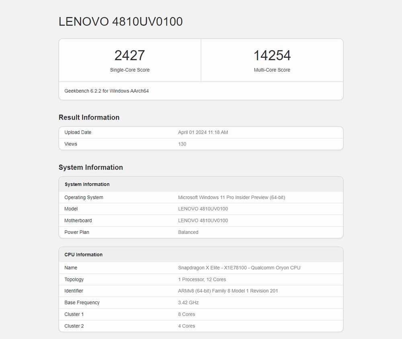This screenshot has height=339, width=402.
Task: Click the Single-Core Score label
Action: (130, 70)
